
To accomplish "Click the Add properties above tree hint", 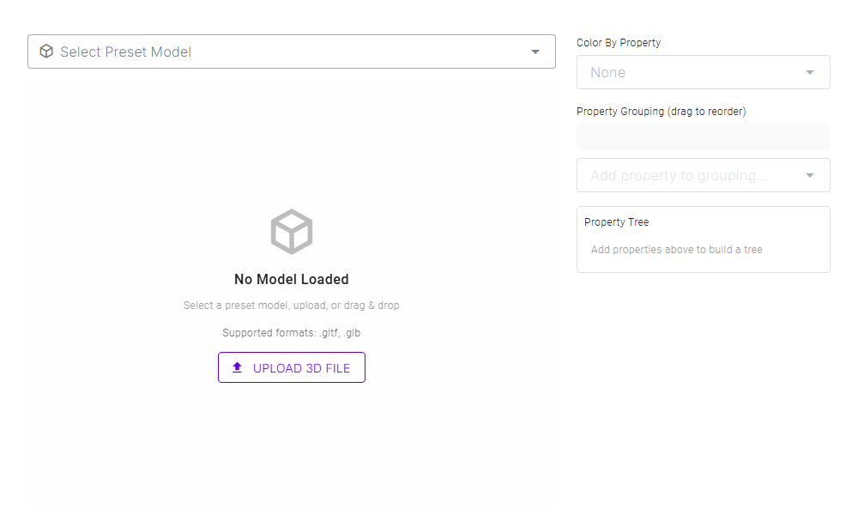I will pos(677,250).
